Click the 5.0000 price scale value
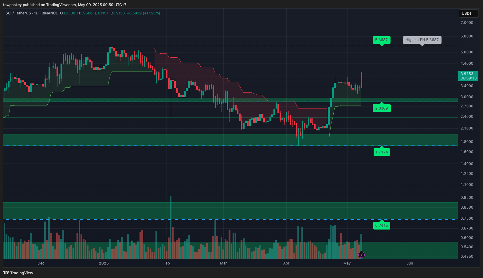This screenshot has height=278, width=483. pos(467,52)
